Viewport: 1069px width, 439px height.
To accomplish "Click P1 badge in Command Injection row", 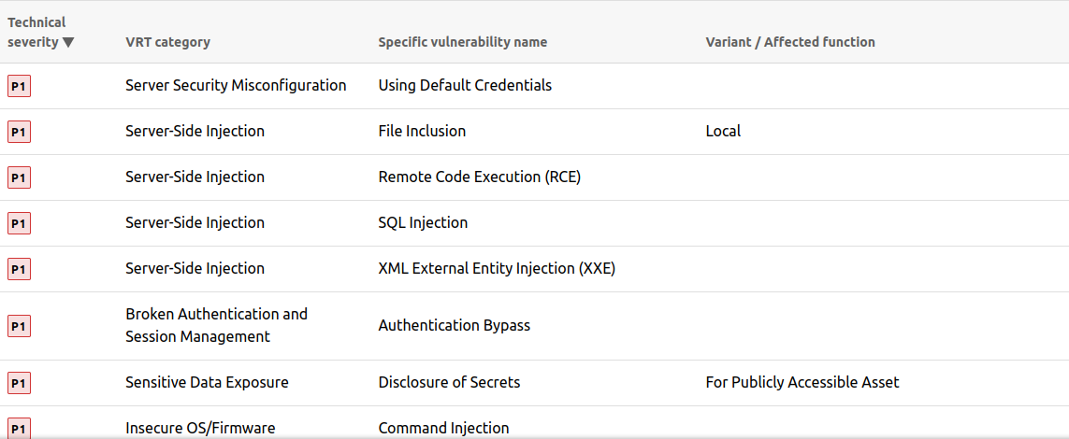I will click(20, 429).
